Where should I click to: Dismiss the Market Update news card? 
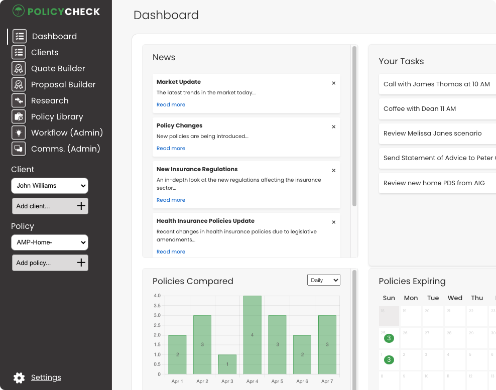[333, 83]
